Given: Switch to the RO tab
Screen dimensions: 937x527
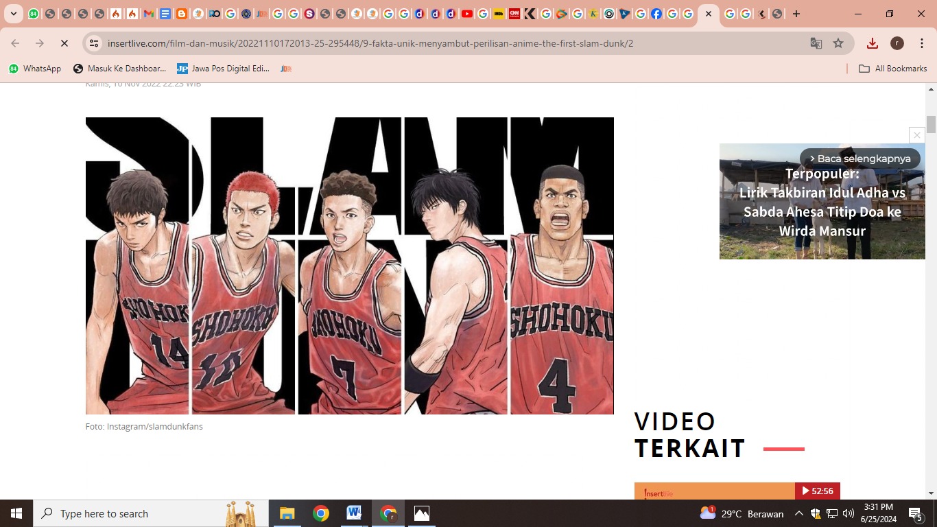Looking at the screenshot, I should (x=215, y=14).
